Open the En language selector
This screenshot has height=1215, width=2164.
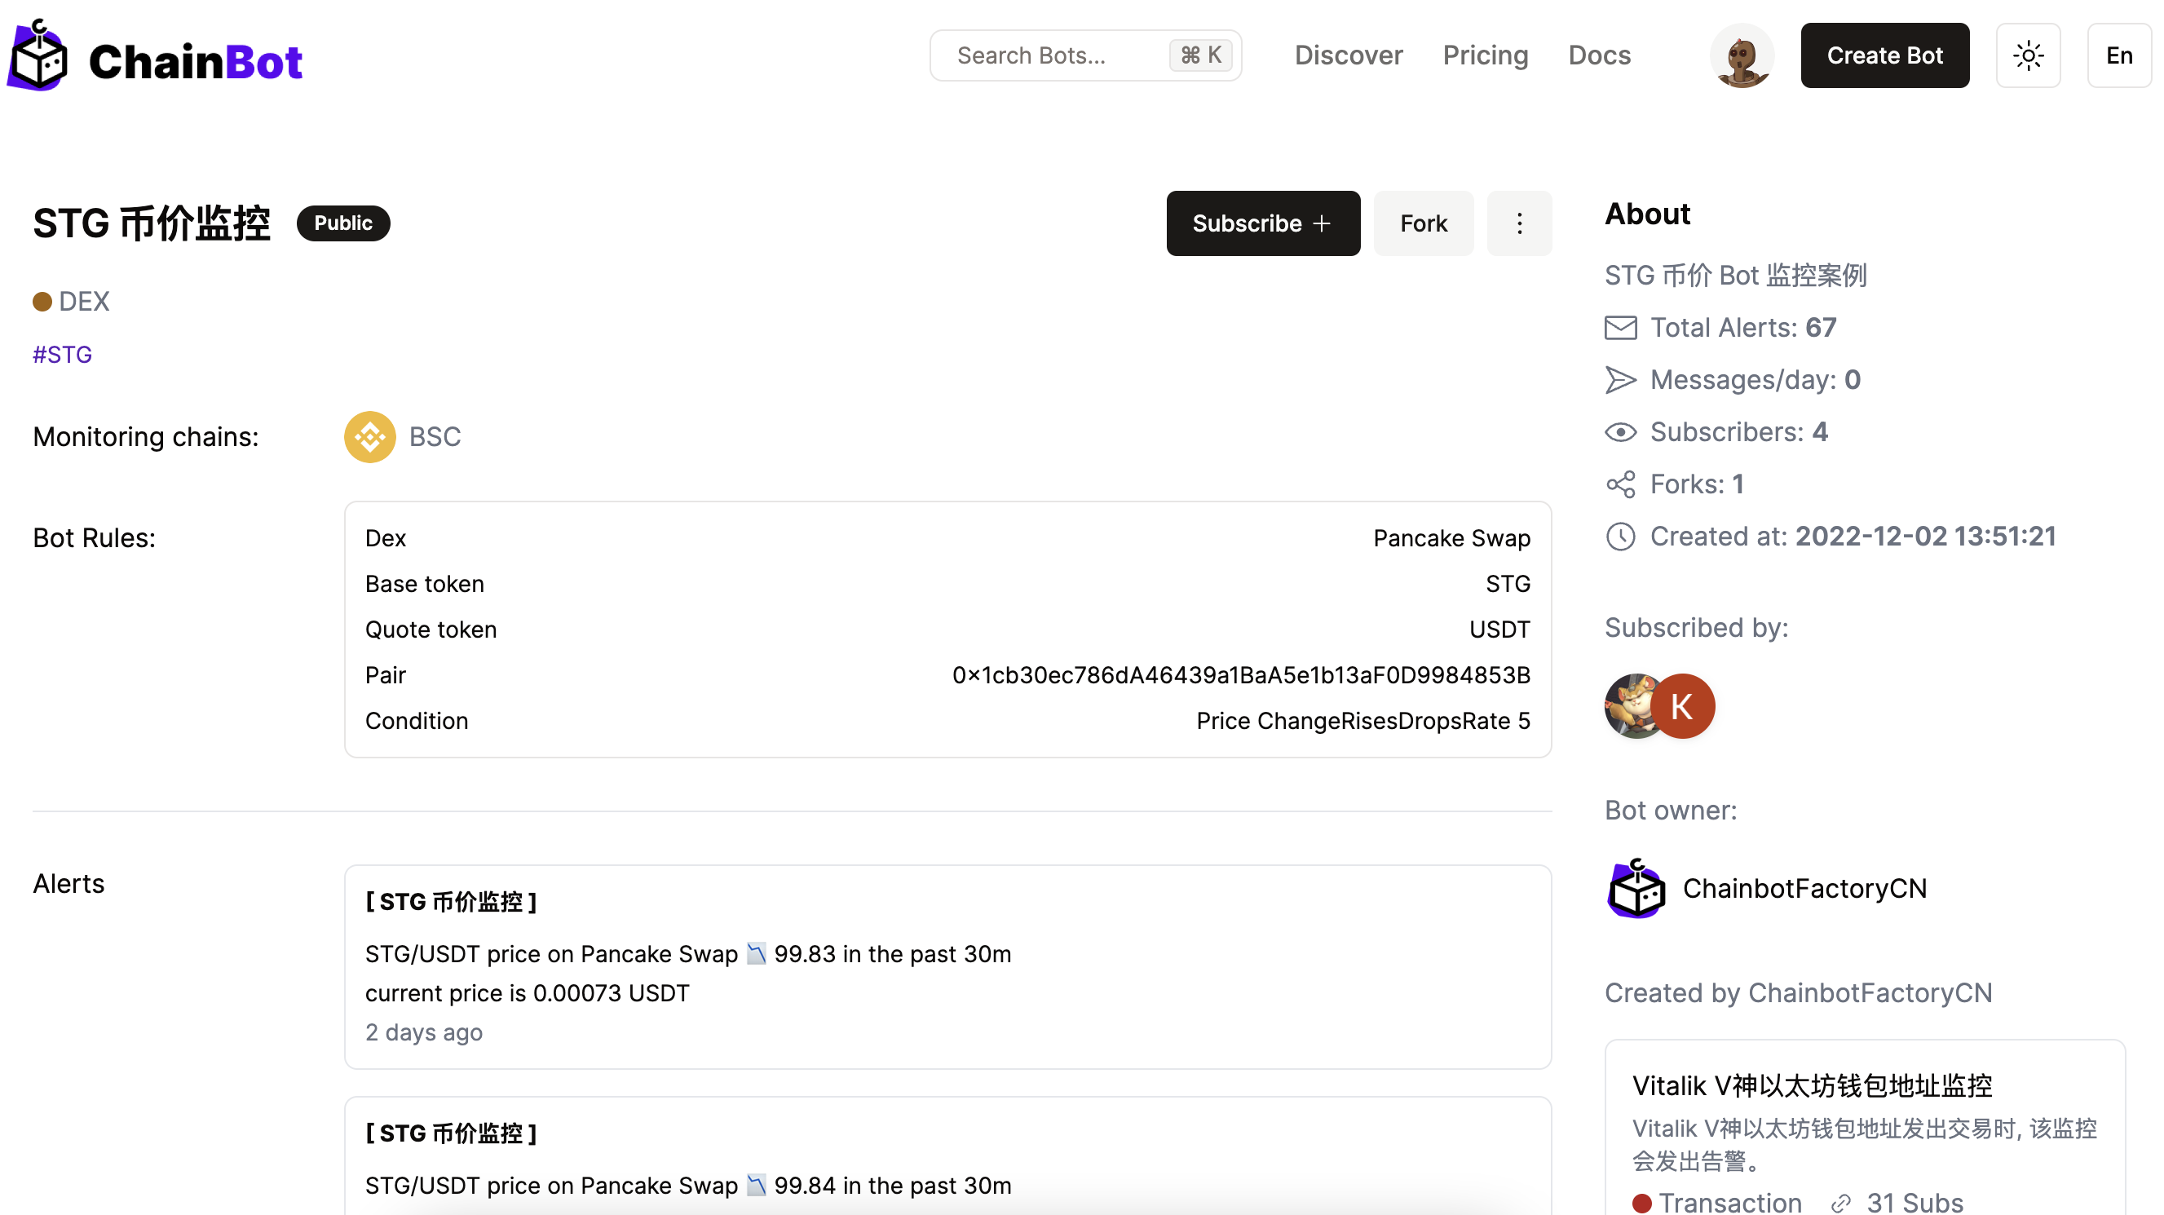click(x=2118, y=55)
